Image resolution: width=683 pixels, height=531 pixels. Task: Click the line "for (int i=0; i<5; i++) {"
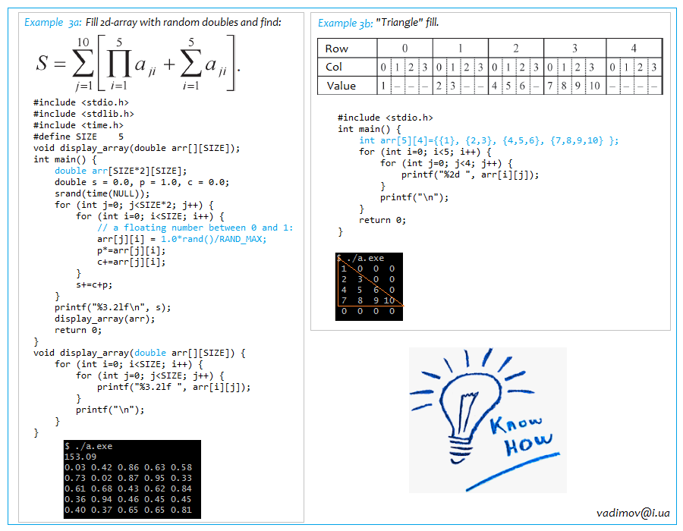425,152
